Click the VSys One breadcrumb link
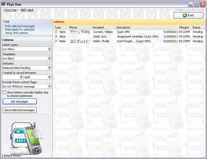 (10, 10)
